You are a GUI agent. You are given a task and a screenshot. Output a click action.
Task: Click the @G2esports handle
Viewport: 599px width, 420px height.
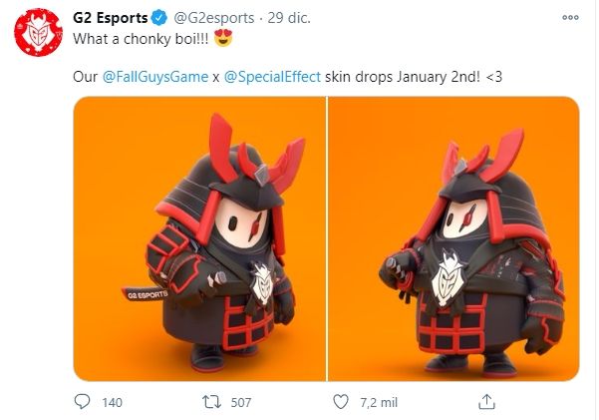(214, 18)
